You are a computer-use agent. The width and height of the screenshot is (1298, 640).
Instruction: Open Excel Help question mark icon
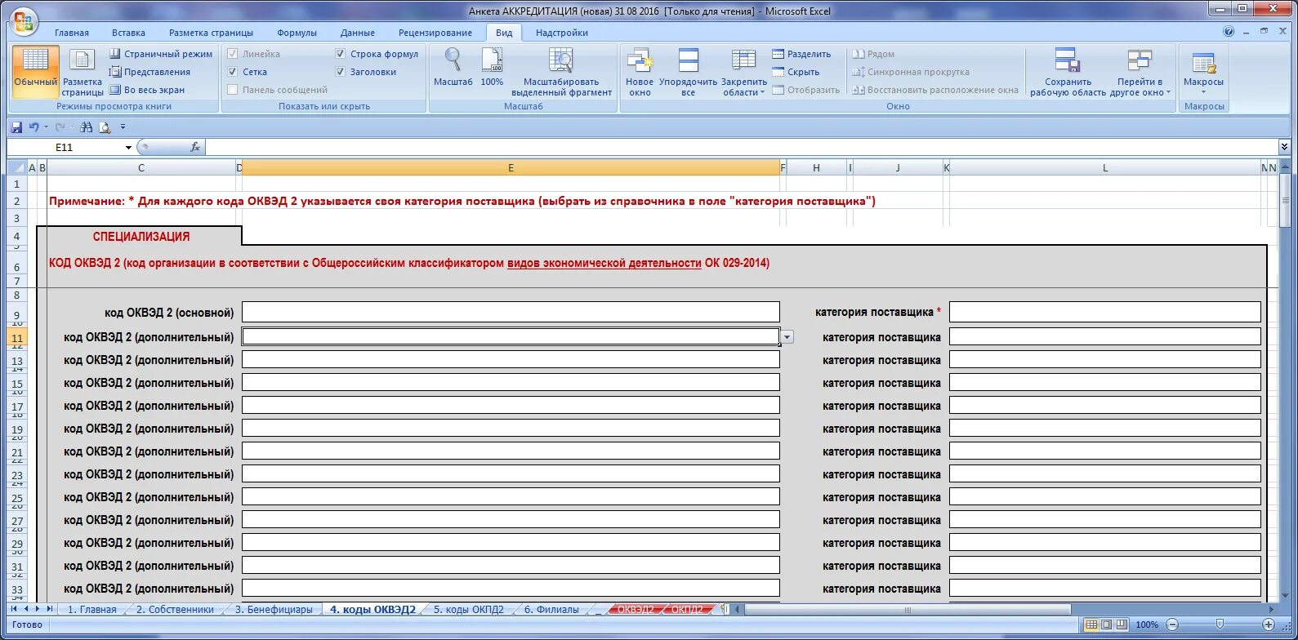[x=1229, y=33]
